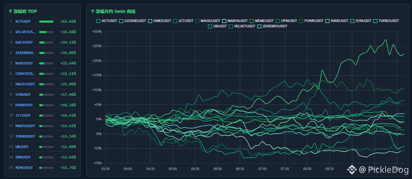Click the 05:35 time axis label
This screenshot has width=412, height=179.
195,169
